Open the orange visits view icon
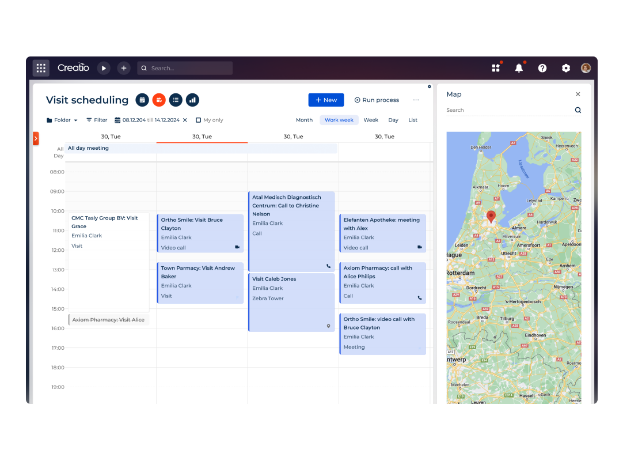The height and width of the screenshot is (461, 623). [x=158, y=100]
